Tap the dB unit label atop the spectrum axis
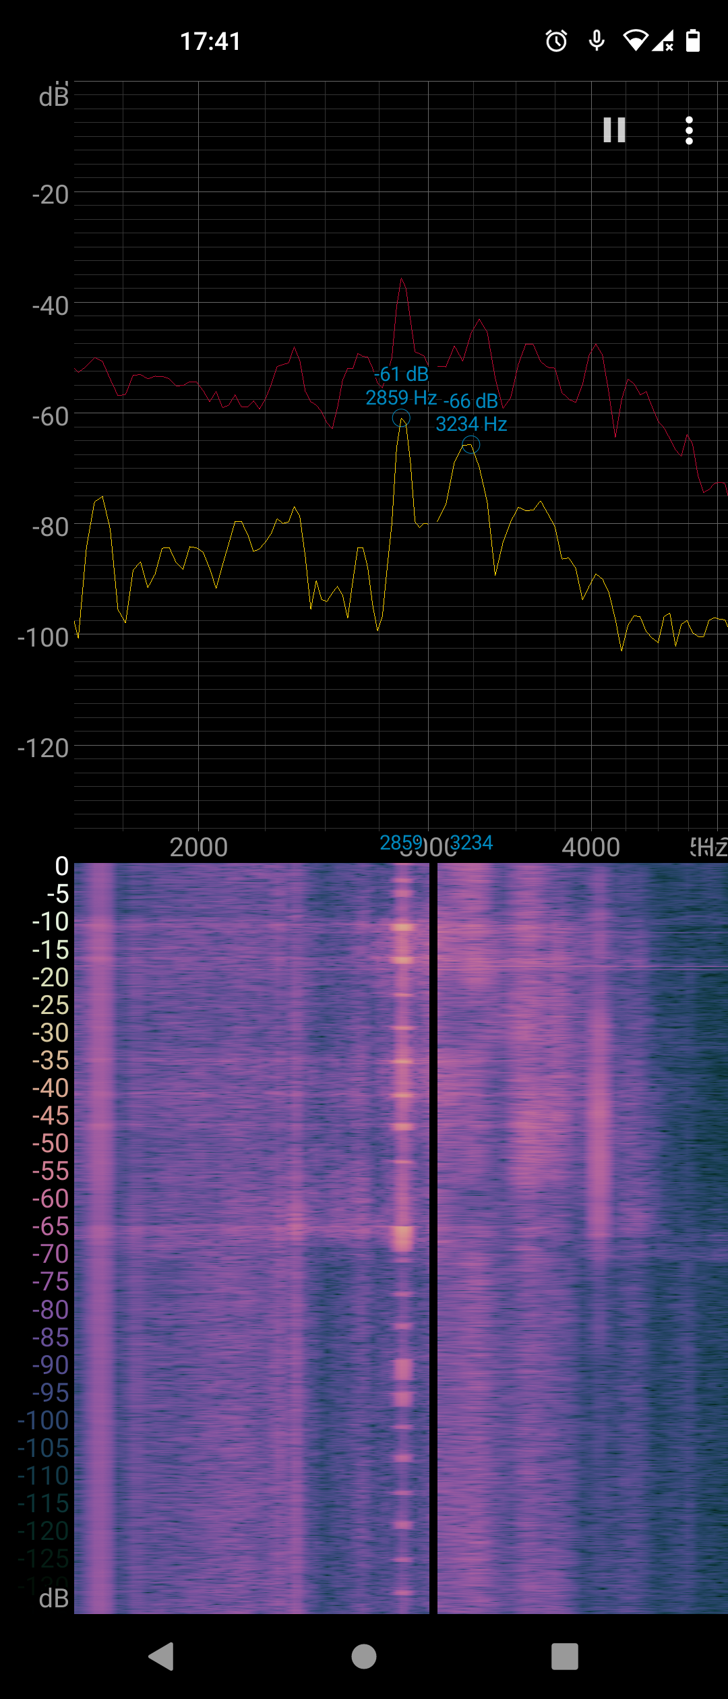 [x=54, y=96]
